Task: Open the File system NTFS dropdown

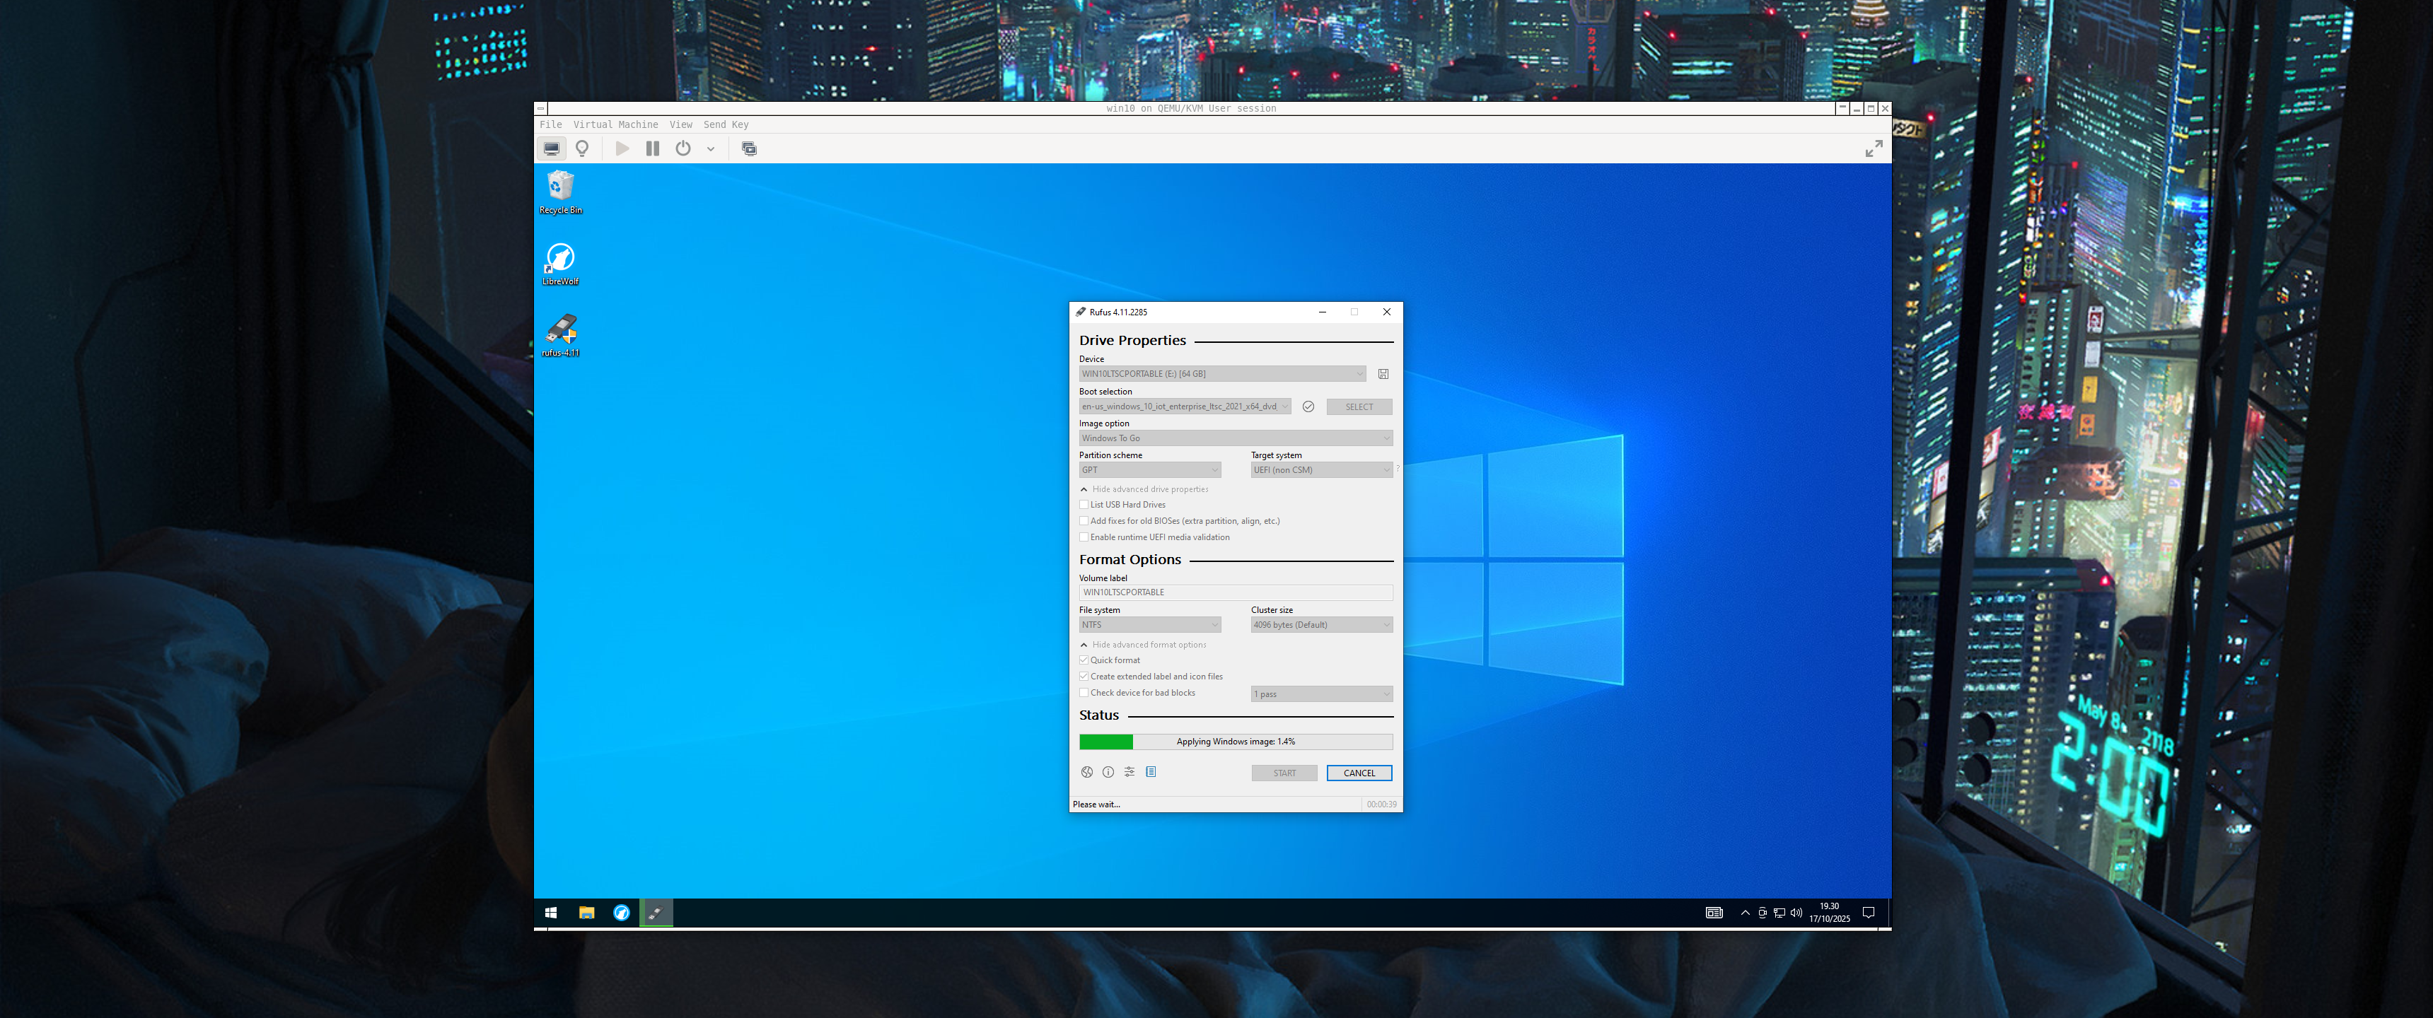Action: (x=1149, y=624)
